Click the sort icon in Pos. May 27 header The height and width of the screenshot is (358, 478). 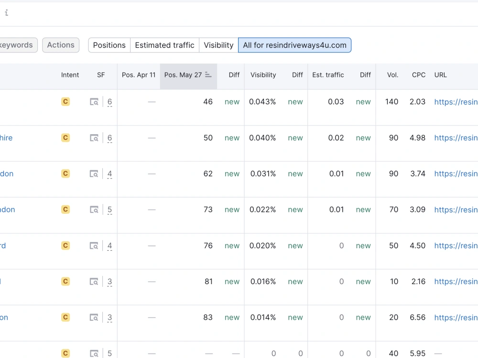208,75
